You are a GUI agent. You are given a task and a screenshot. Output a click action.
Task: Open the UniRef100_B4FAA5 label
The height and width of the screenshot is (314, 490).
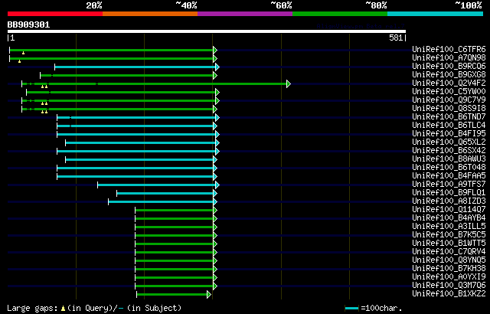coord(449,176)
